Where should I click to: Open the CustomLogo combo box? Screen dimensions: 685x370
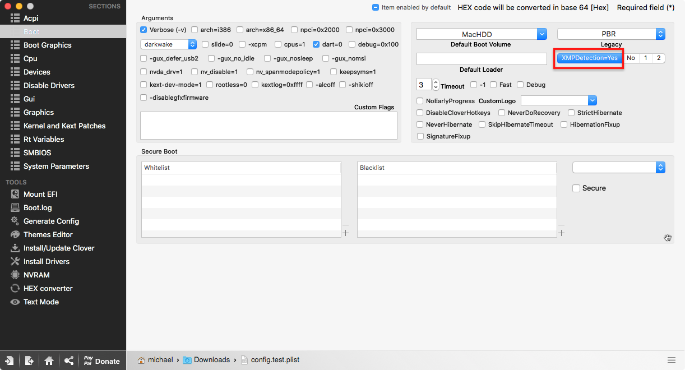tap(559, 100)
